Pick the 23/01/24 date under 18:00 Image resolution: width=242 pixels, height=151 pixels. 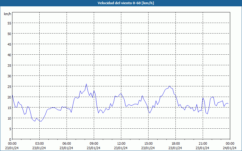pos(175,148)
